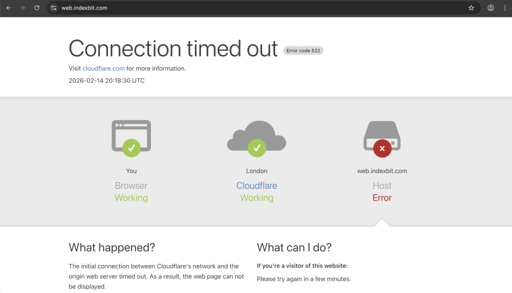
Task: Open the browser profile icon
Action: coord(491,8)
